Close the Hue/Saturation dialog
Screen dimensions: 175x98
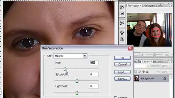coord(130,48)
